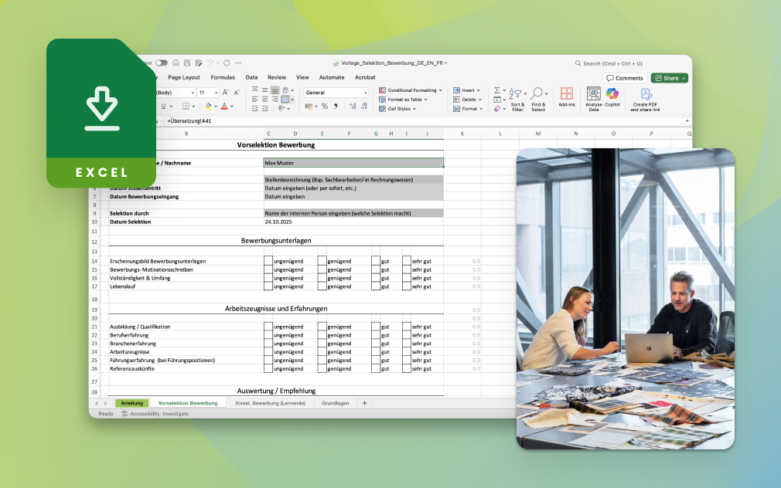Expand Format as Table menu
The image size is (781, 488).
tap(403, 100)
